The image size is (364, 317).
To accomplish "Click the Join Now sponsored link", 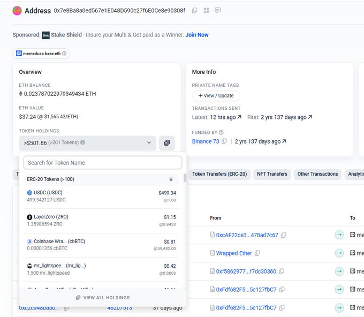I will [x=197, y=35].
